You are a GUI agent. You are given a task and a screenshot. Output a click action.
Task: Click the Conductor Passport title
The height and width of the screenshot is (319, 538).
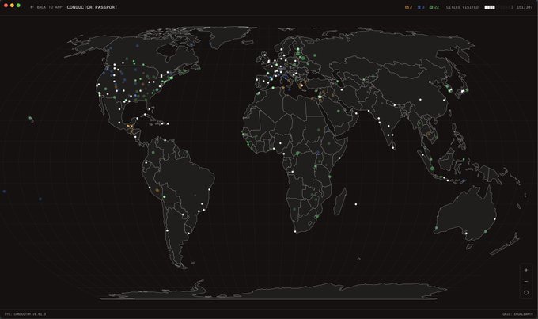pos(92,7)
